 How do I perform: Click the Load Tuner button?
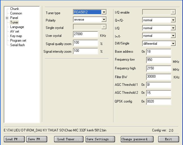click(69, 139)
